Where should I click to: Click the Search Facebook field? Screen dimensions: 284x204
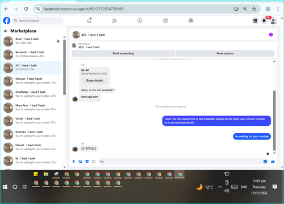(x=38, y=20)
